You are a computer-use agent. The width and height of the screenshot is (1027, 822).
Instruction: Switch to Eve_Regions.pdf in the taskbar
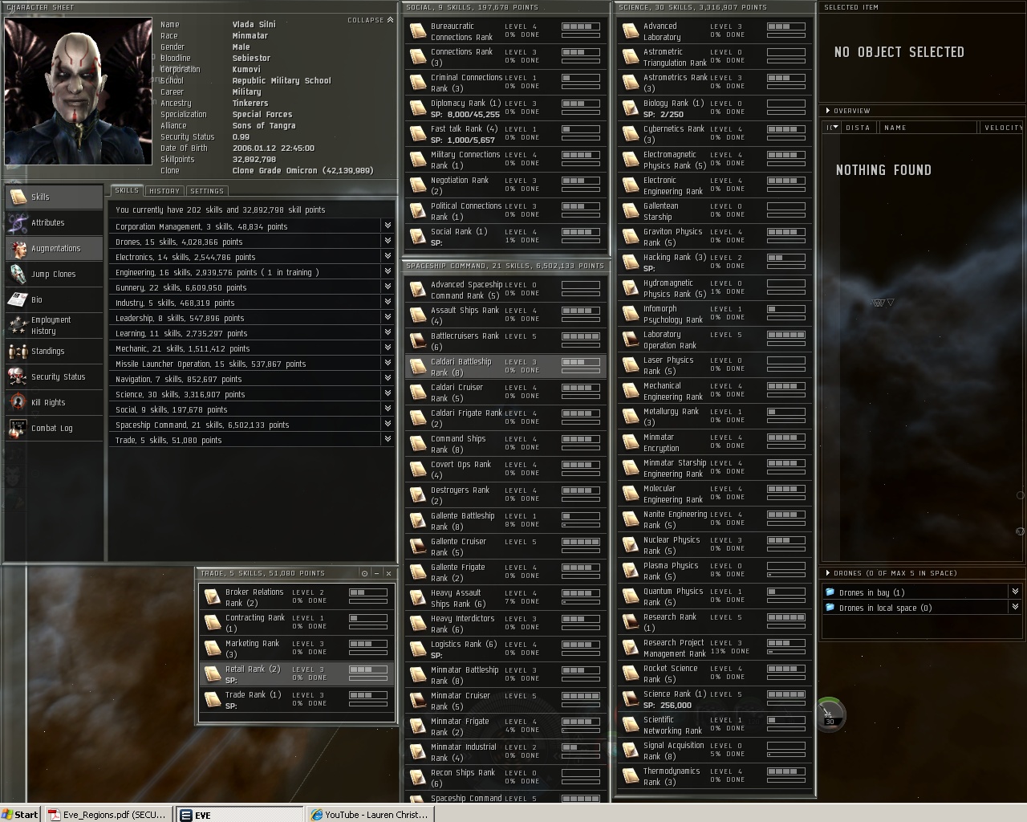click(x=108, y=814)
